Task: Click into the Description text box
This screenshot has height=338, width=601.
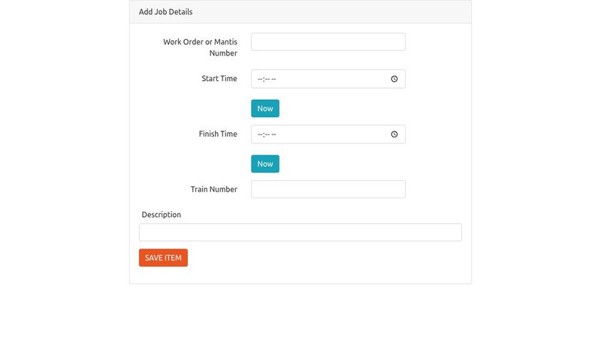Action: 300,232
